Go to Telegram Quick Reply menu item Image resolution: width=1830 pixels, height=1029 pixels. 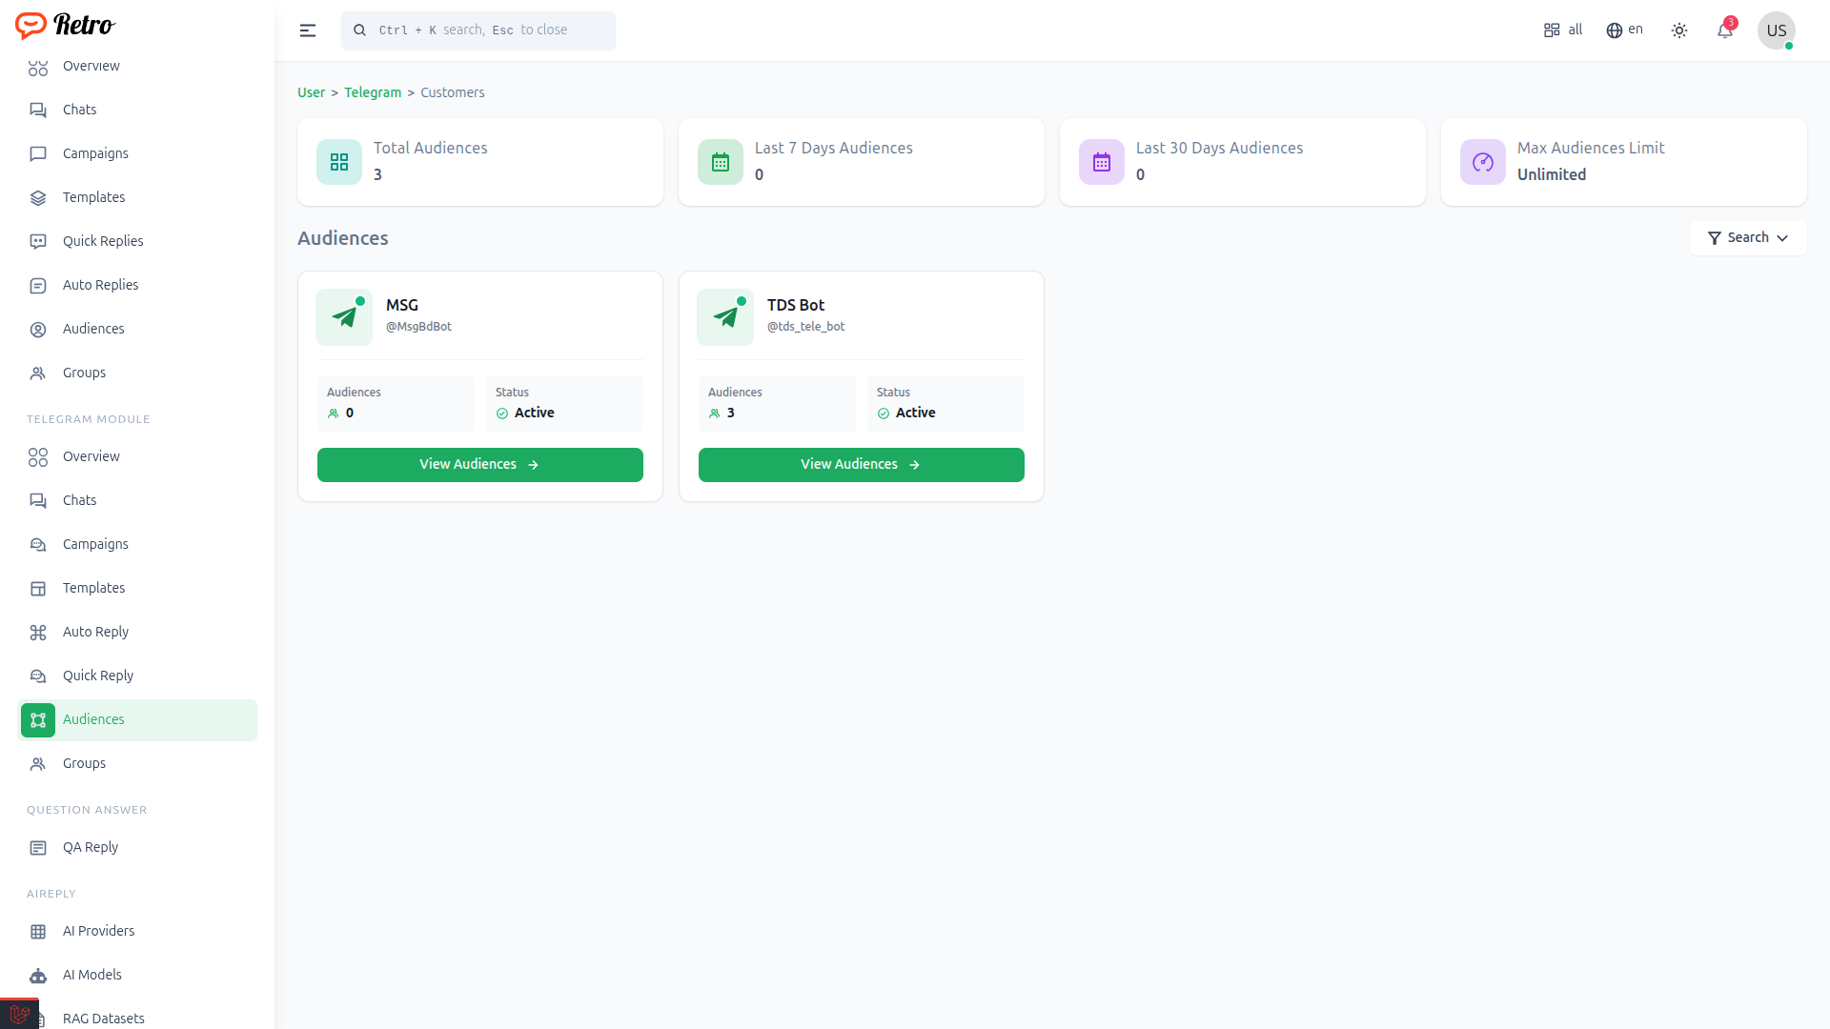(97, 676)
